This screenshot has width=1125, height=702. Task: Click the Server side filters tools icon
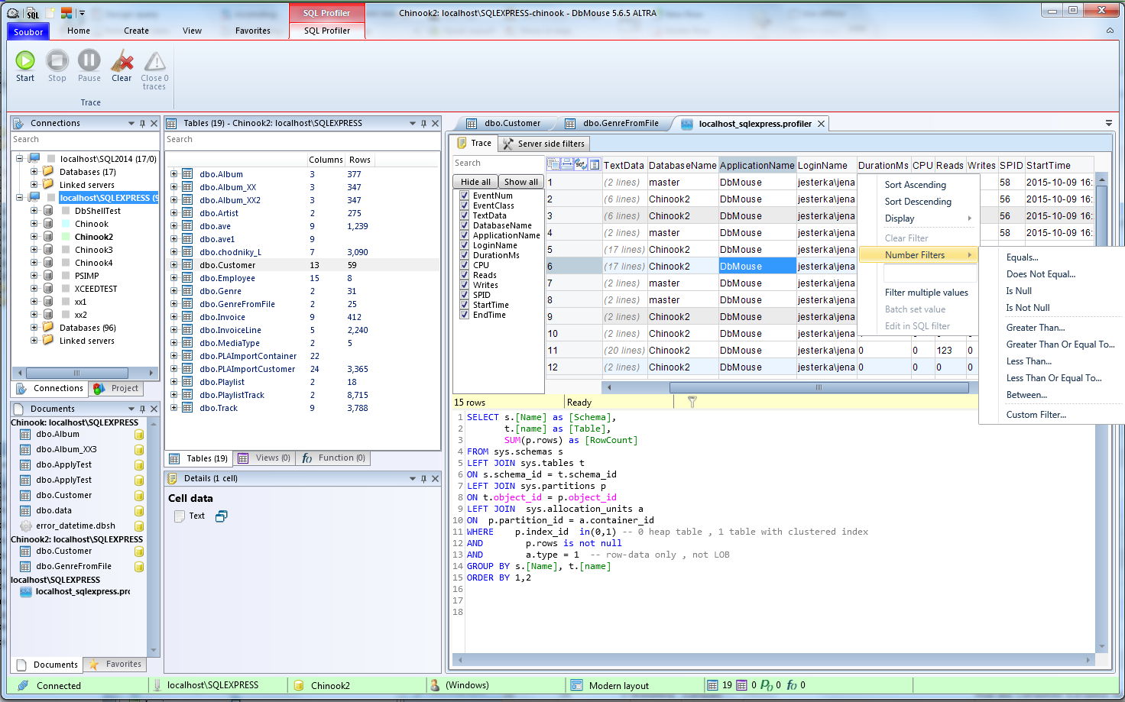pyautogui.click(x=508, y=144)
